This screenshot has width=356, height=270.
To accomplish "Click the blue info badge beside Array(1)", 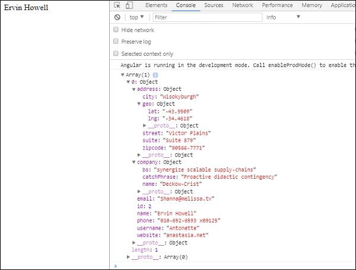I will coord(155,75).
